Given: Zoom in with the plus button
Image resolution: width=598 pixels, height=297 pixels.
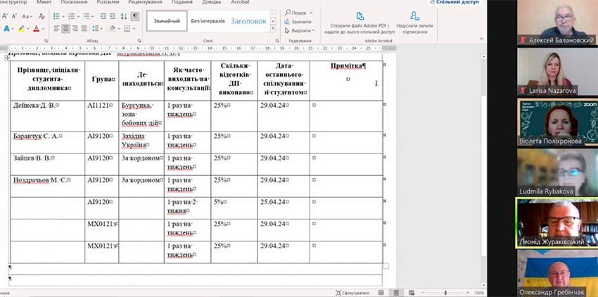Looking at the screenshot, I should (467, 293).
